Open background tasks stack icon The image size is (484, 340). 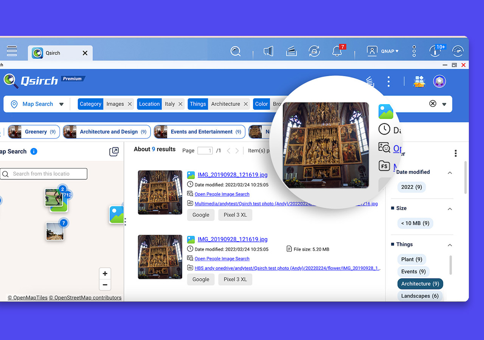pos(291,51)
